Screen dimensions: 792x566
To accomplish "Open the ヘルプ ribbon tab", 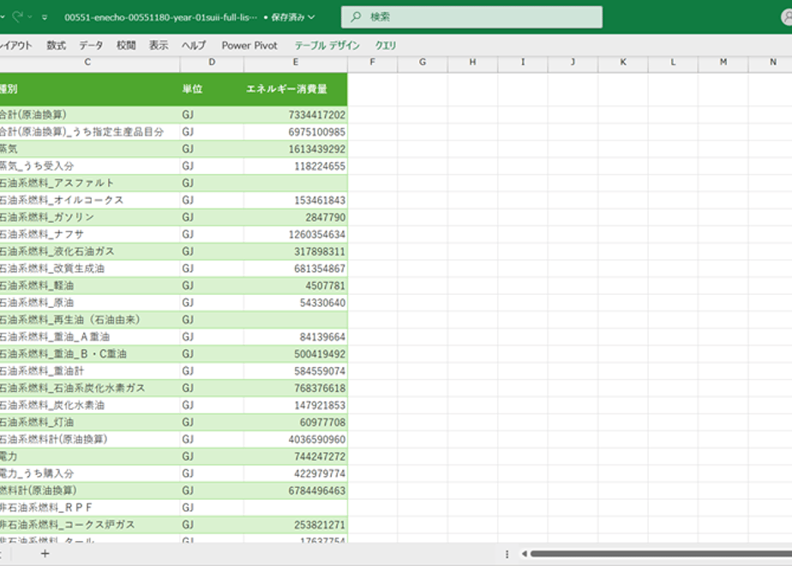I will pos(194,45).
